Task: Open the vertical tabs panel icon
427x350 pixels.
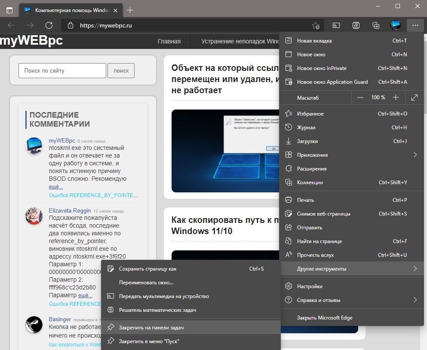Action: click(9, 10)
